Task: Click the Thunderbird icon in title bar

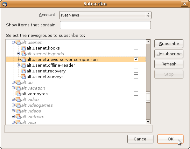Action: point(4,4)
